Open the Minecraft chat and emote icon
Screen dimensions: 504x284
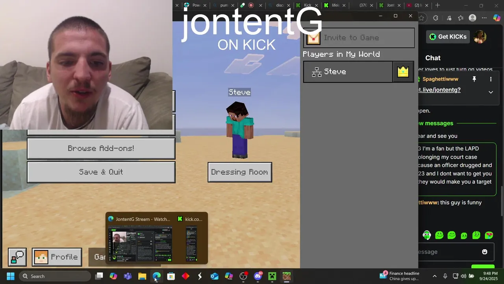(17, 257)
